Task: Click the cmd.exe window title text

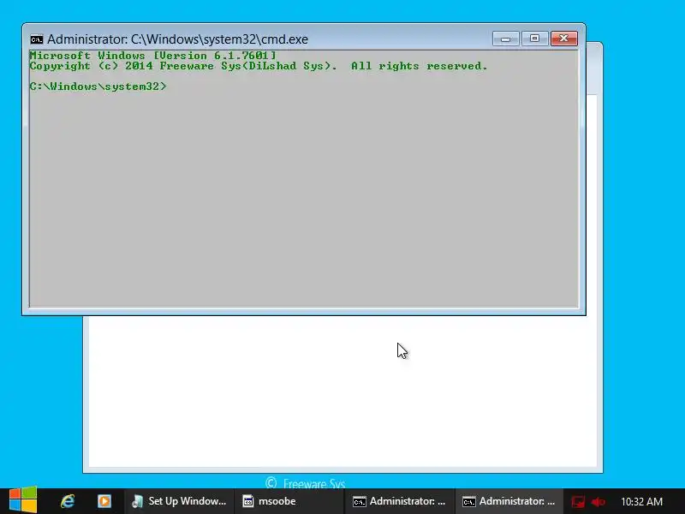Action: pos(177,39)
